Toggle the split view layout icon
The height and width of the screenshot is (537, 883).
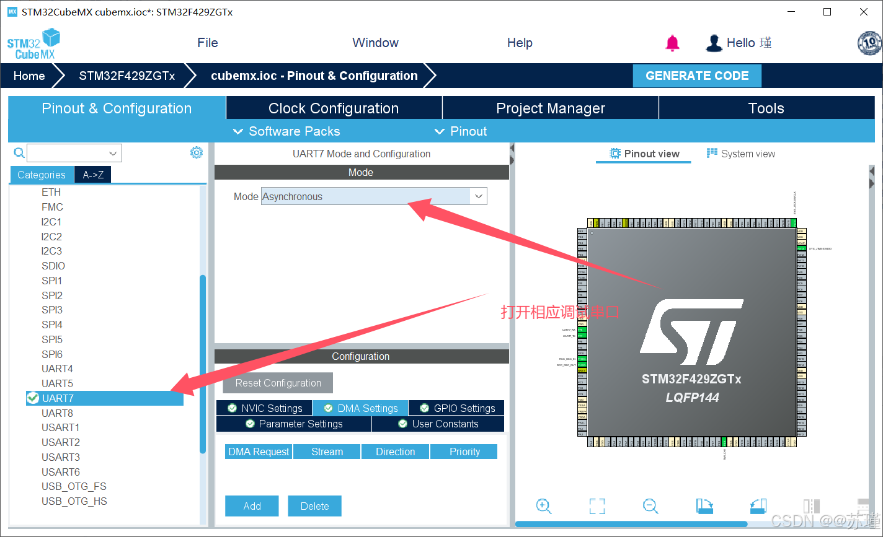[812, 506]
